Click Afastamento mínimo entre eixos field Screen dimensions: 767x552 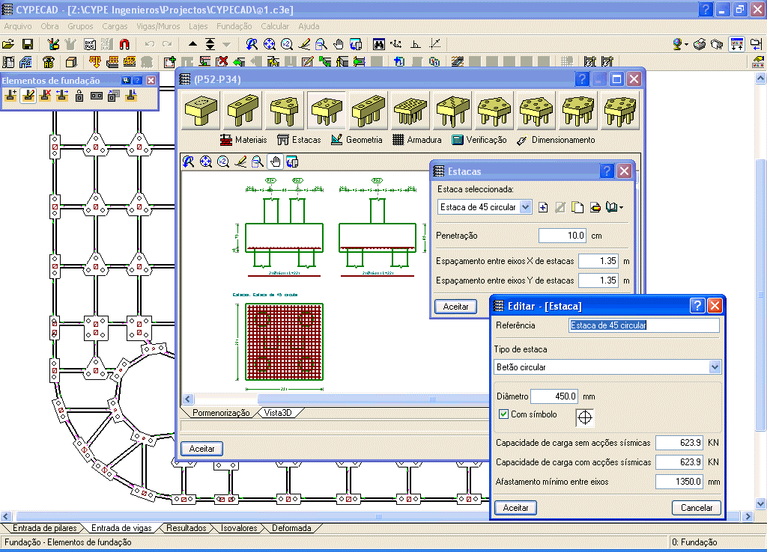(x=680, y=481)
